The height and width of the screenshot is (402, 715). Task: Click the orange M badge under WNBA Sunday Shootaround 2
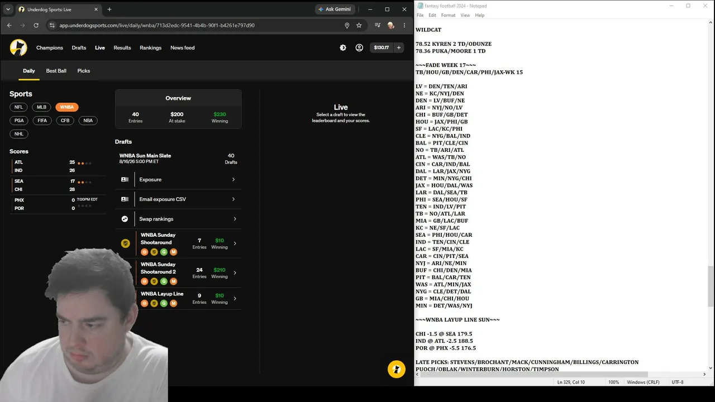173,281
